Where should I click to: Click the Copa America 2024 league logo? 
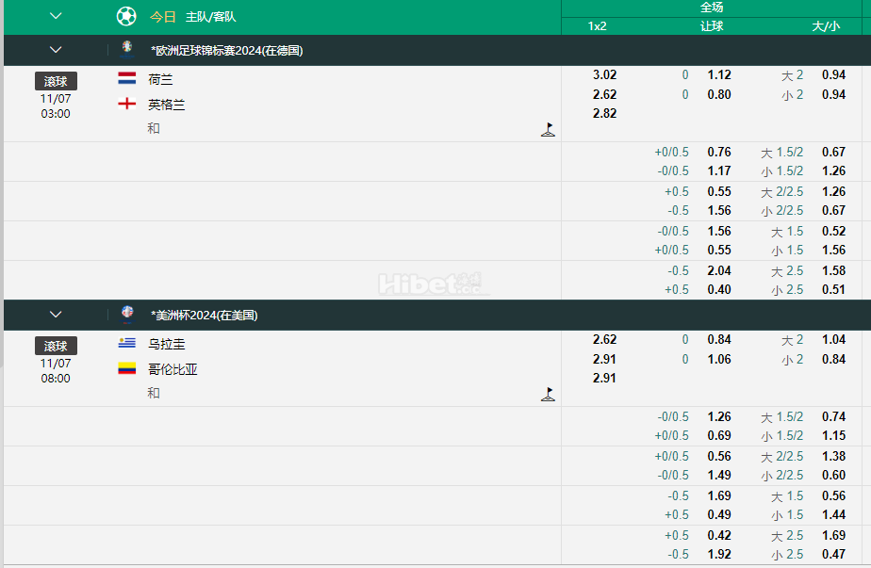click(127, 315)
